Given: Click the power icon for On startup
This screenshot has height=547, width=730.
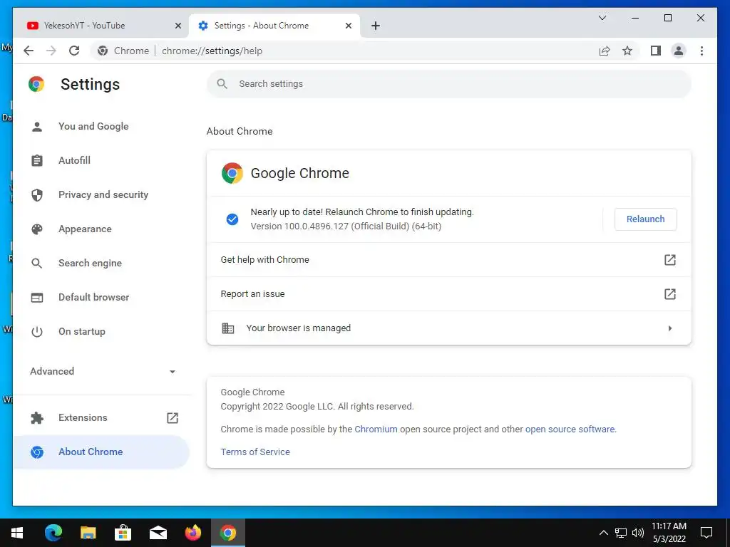Looking at the screenshot, I should click(37, 332).
